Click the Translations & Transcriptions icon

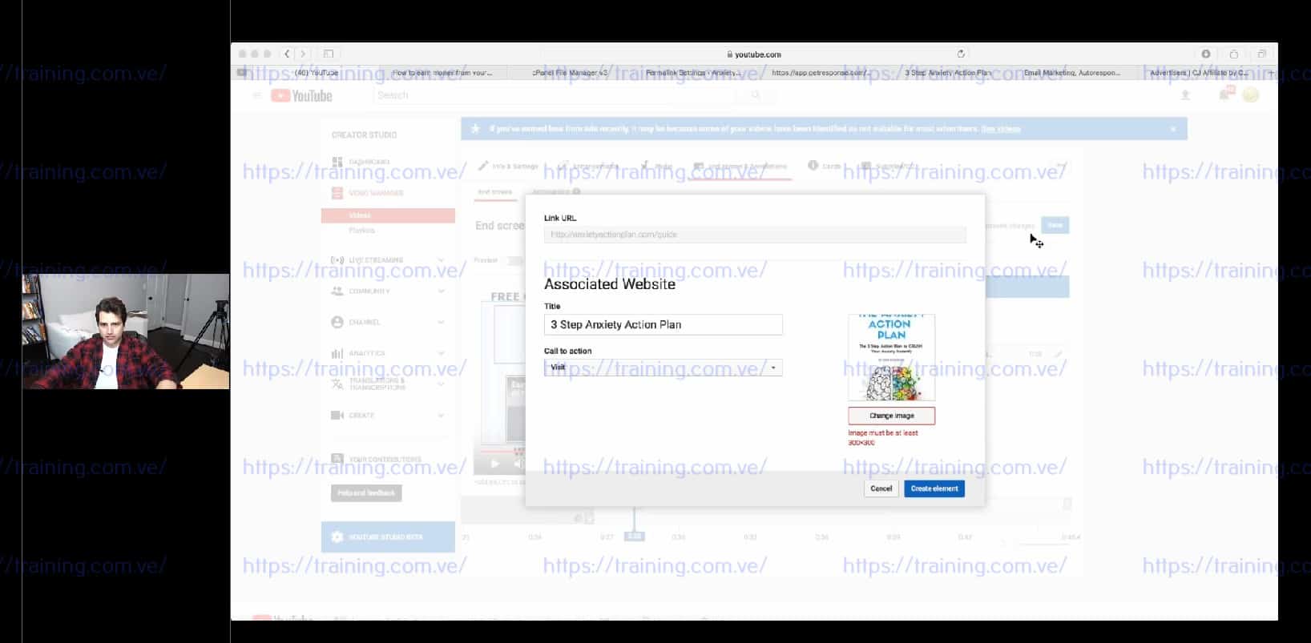(x=337, y=384)
